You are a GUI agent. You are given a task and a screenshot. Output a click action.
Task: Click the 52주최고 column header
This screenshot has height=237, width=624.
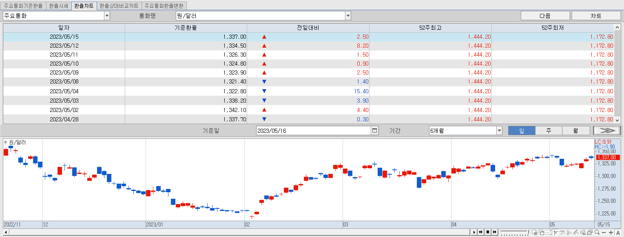430,28
